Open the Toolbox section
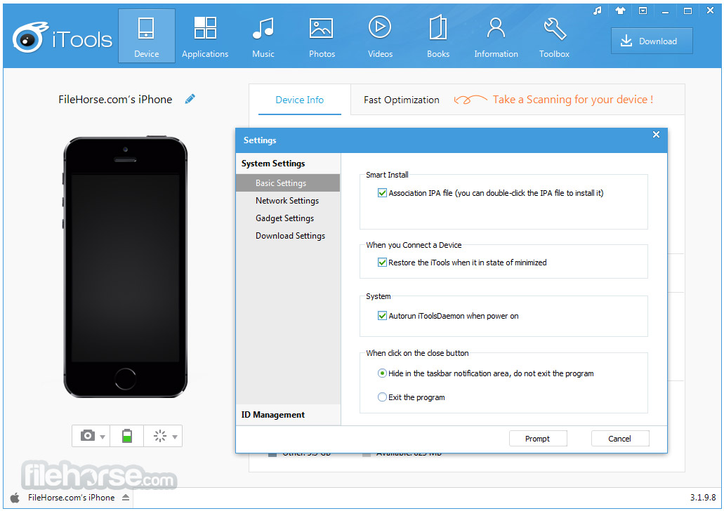Image resolution: width=724 pixels, height=511 pixels. pyautogui.click(x=554, y=36)
